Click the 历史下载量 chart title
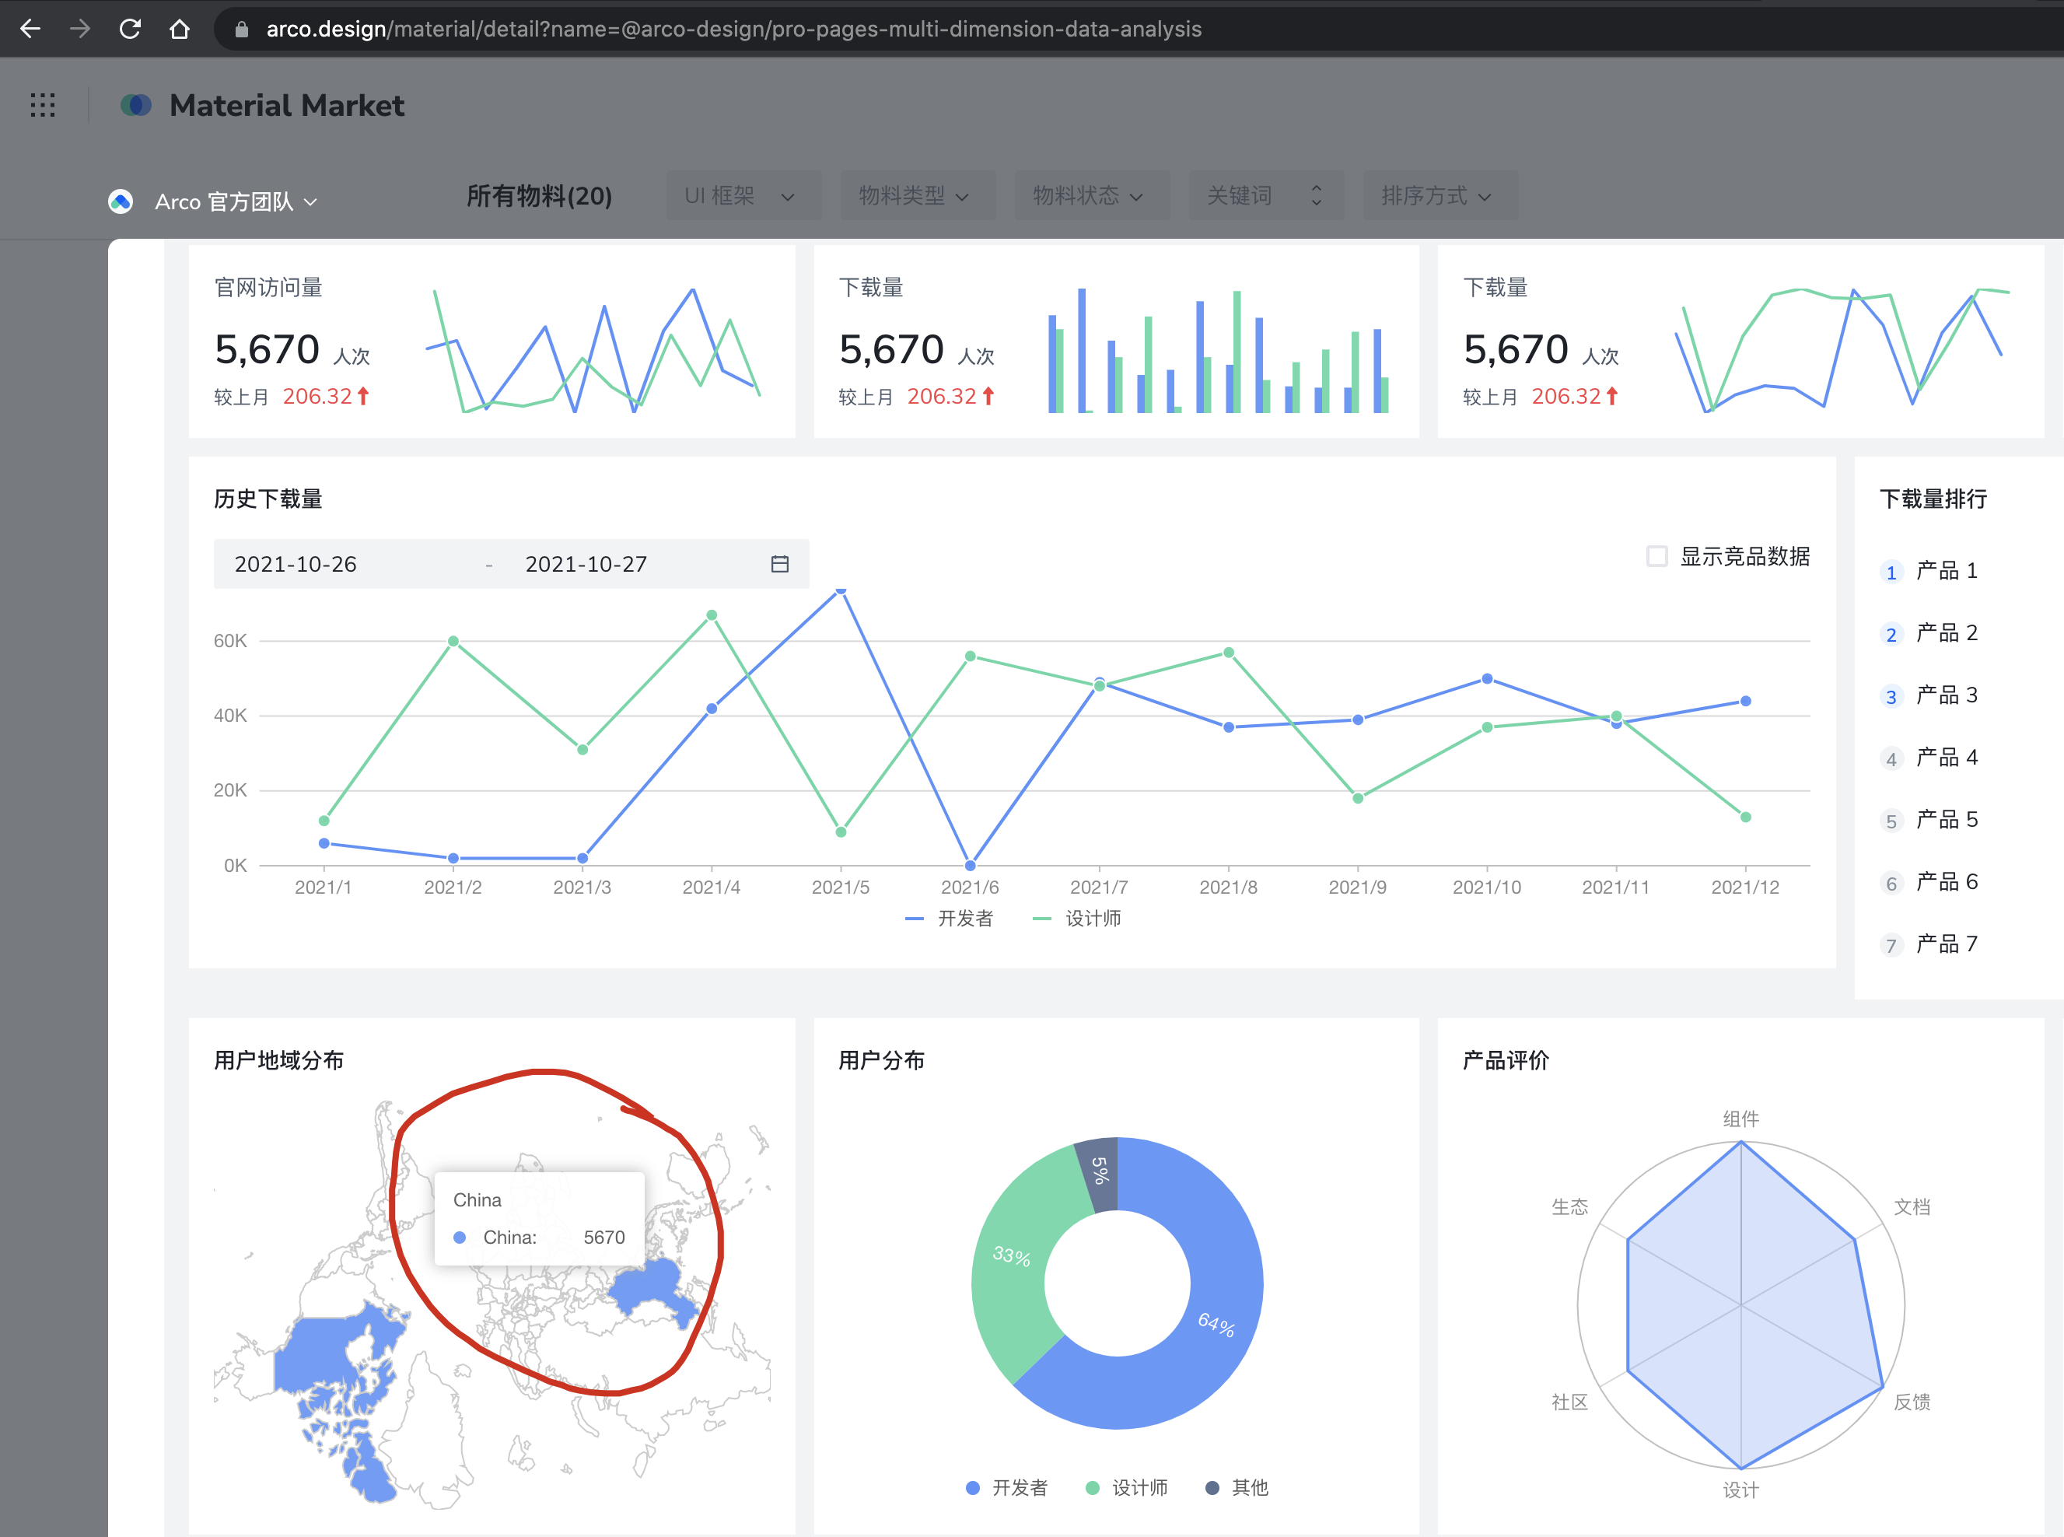 268,499
